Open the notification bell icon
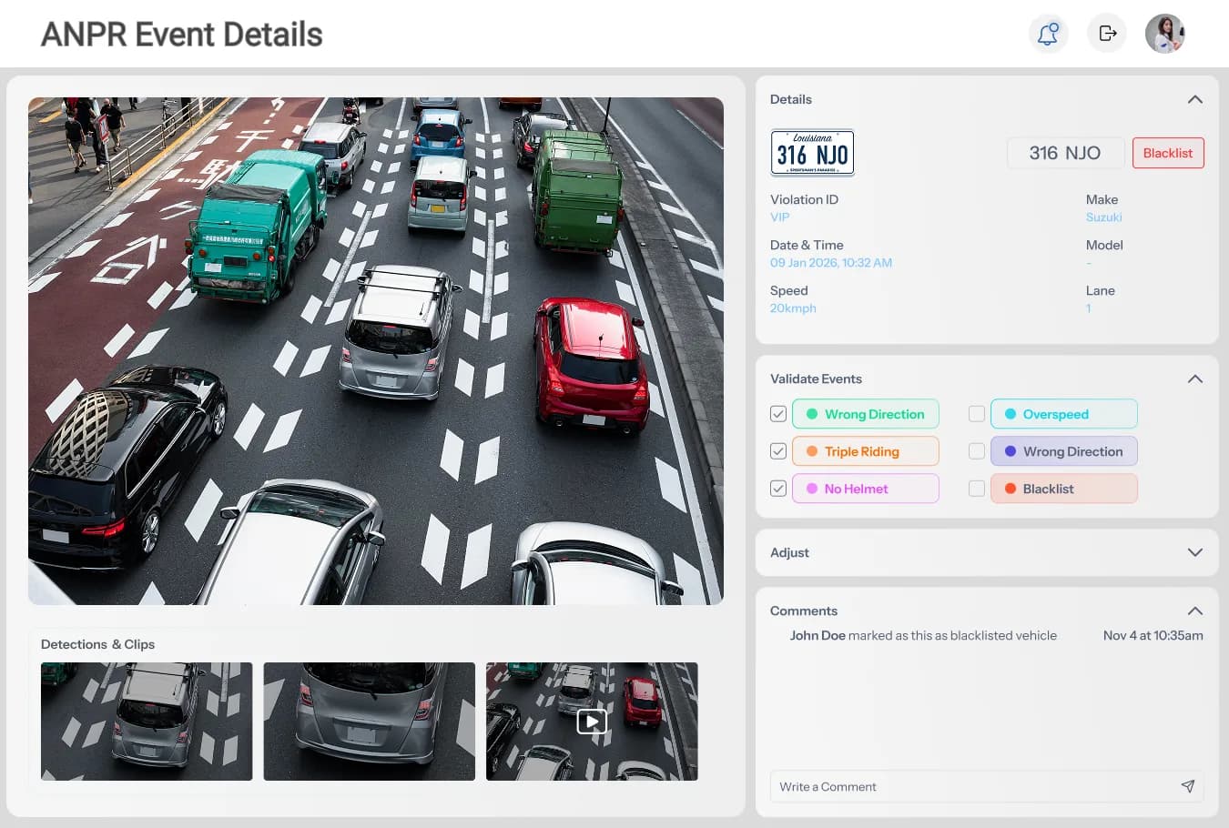Screen dimensions: 1229x828 click(x=1048, y=33)
